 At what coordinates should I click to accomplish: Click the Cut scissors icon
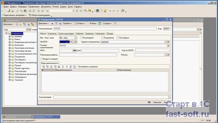pos(17,11)
